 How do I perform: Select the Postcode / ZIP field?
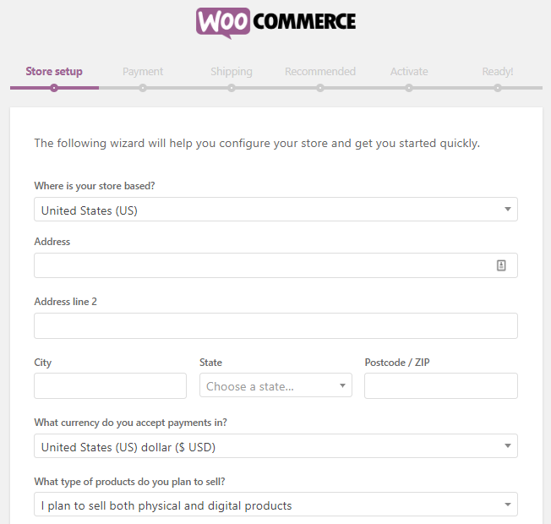(x=440, y=386)
